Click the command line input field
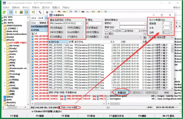Screen dimensions: 183x119 [x=122, y=111]
